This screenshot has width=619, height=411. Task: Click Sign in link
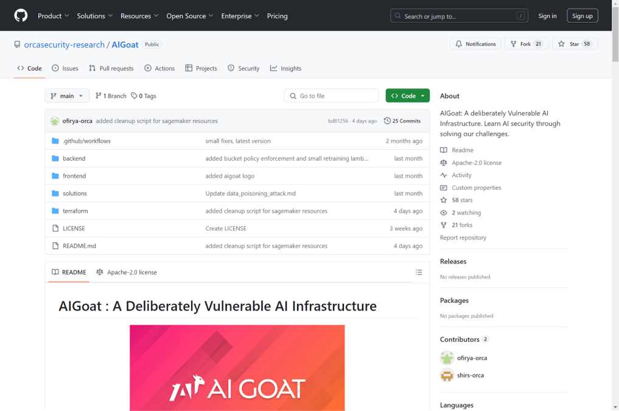pyautogui.click(x=547, y=16)
